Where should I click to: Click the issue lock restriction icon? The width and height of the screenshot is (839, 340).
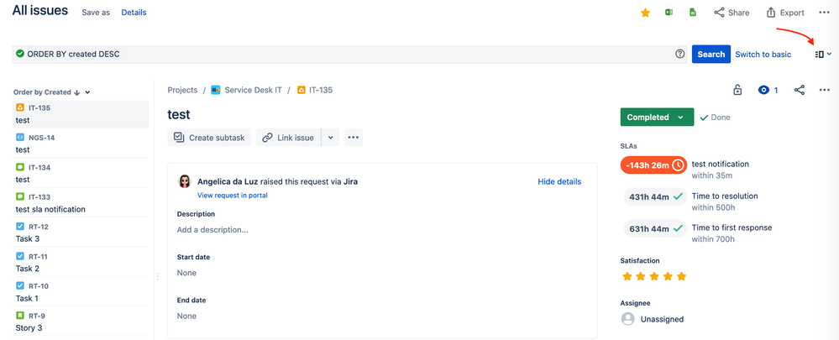737,90
